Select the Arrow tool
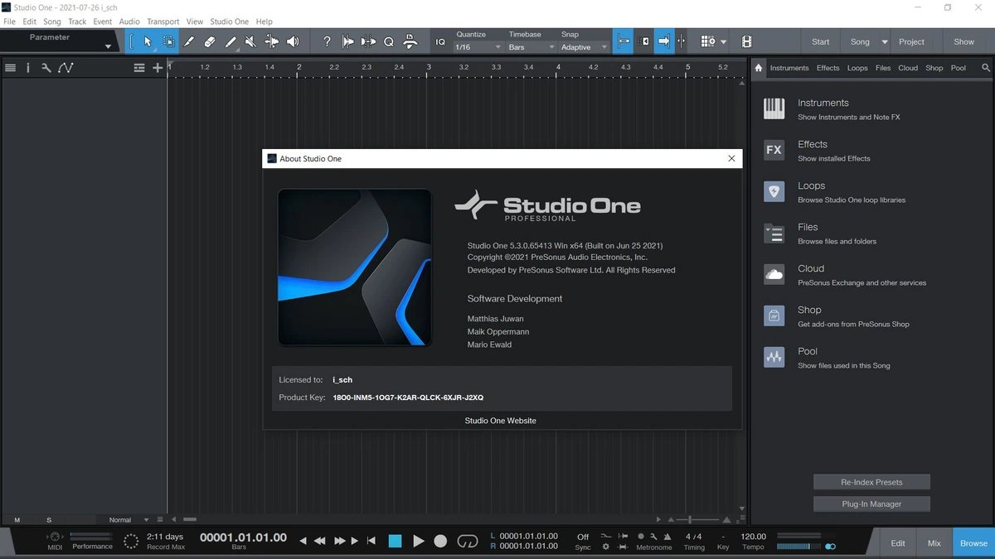Image resolution: width=995 pixels, height=559 pixels. [148, 41]
